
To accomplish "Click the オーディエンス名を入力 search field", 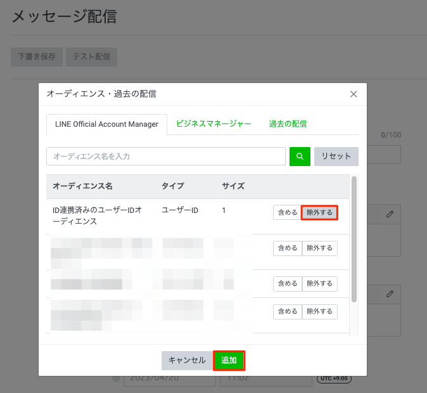I will [166, 157].
